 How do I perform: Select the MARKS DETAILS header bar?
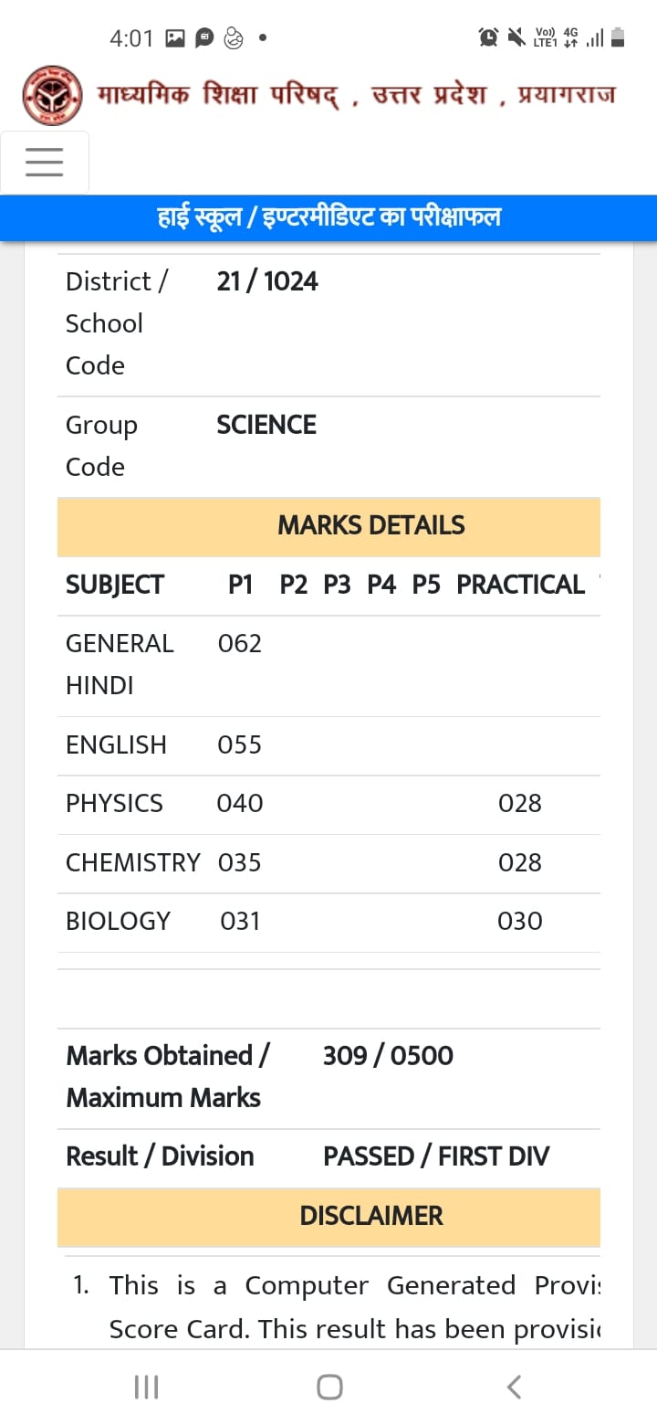coord(328,526)
